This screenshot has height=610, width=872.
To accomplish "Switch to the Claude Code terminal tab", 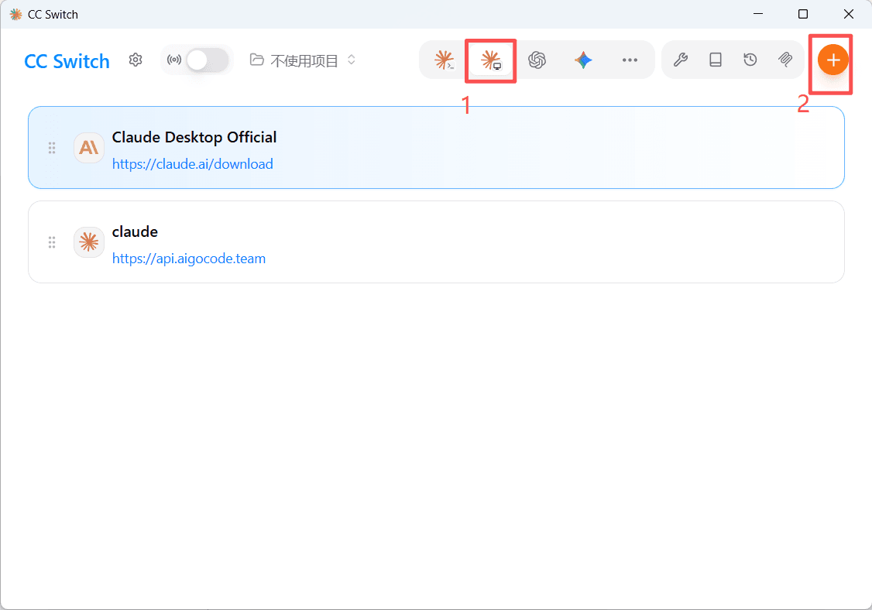I will point(445,60).
